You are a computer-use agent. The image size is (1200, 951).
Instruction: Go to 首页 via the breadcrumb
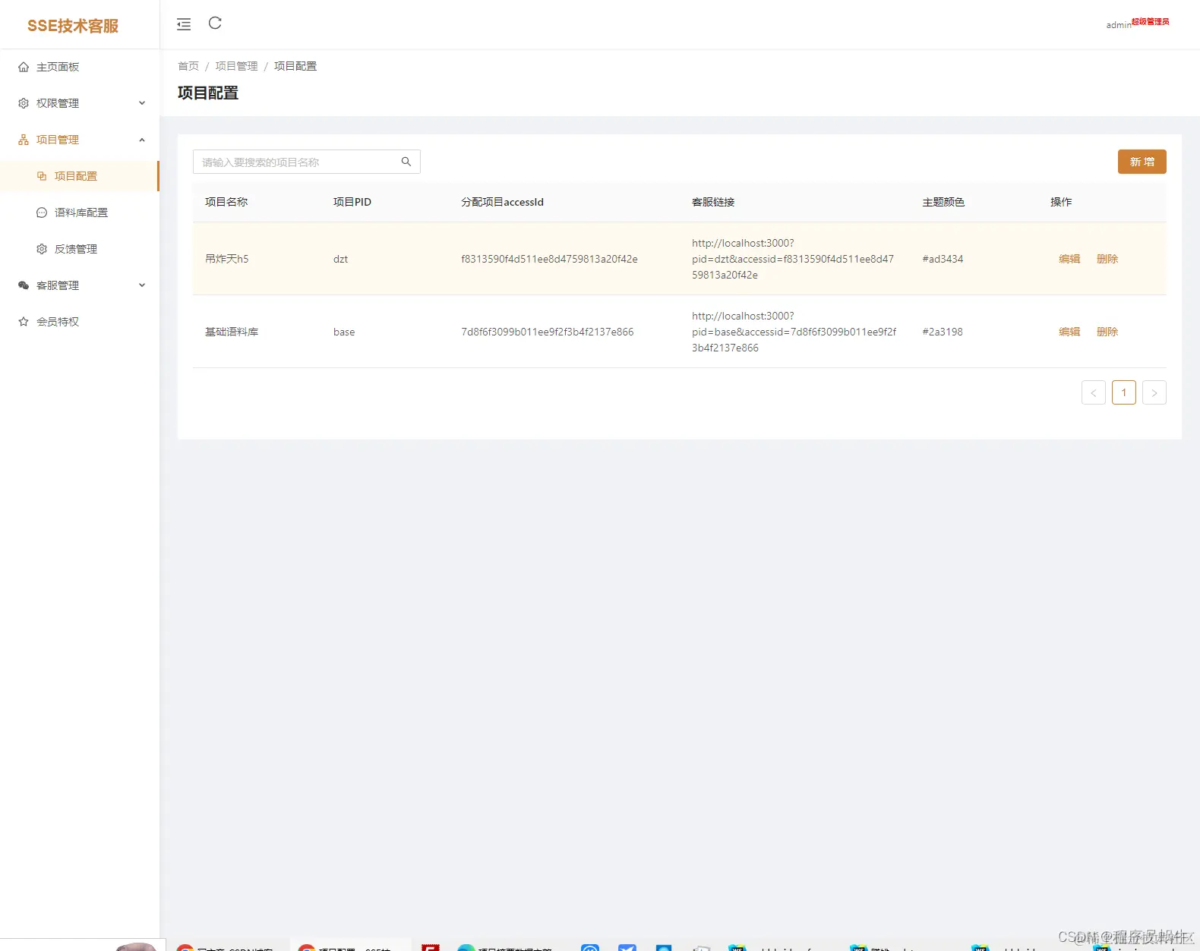pyautogui.click(x=188, y=66)
